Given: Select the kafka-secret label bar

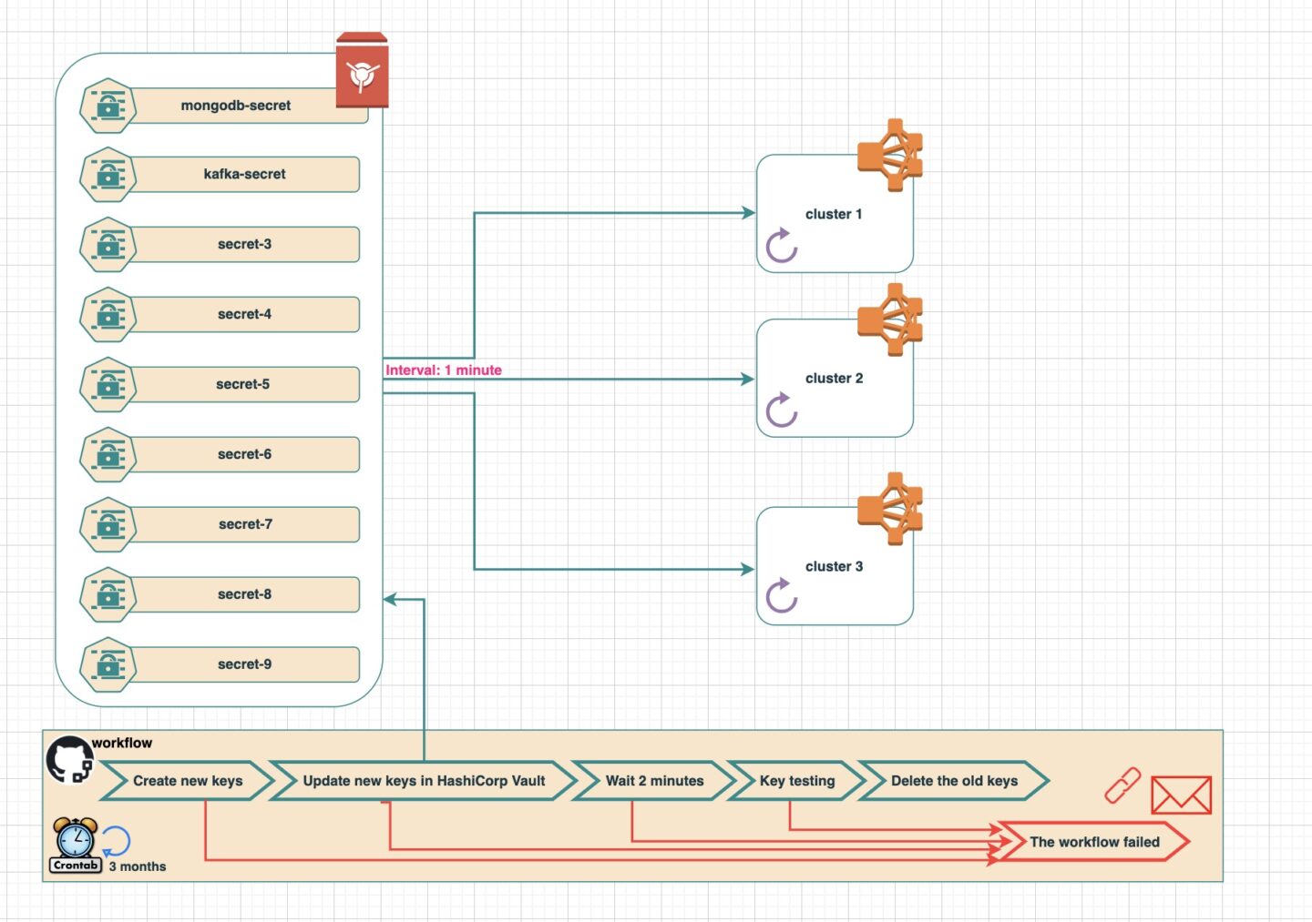Looking at the screenshot, I should coord(244,174).
